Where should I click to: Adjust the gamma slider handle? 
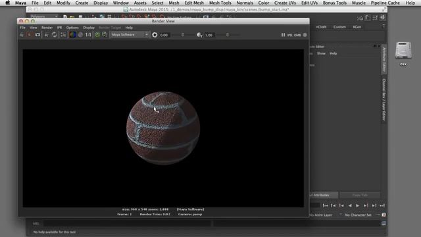point(228,35)
